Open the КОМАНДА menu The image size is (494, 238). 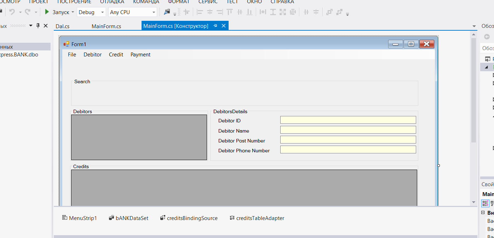coord(146,2)
